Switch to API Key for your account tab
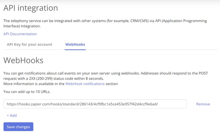The image size is (220, 134). click(x=30, y=44)
